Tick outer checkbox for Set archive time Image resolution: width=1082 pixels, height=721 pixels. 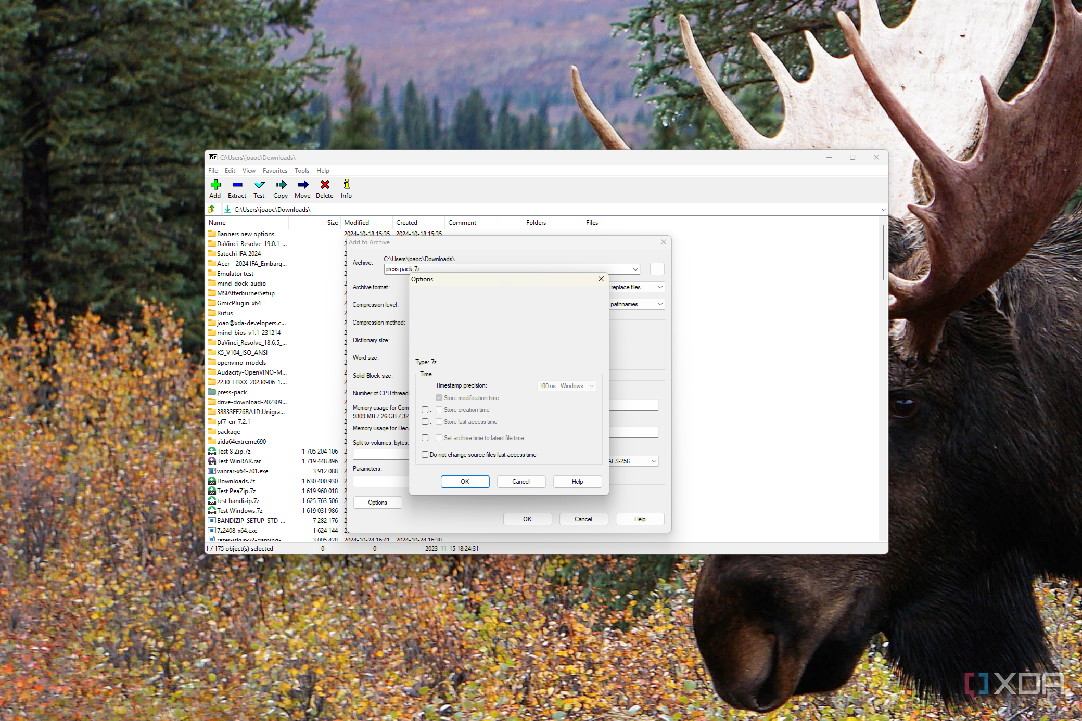click(425, 438)
